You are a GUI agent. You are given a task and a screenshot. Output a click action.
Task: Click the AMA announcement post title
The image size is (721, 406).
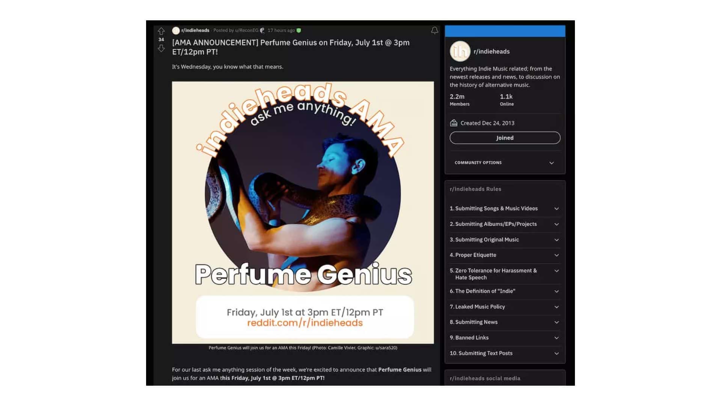tap(291, 47)
